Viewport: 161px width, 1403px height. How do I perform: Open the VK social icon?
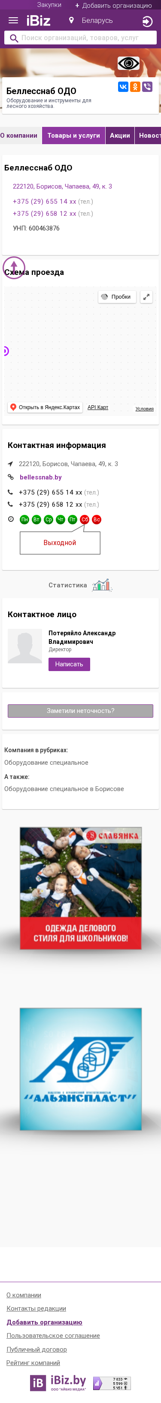(x=123, y=87)
